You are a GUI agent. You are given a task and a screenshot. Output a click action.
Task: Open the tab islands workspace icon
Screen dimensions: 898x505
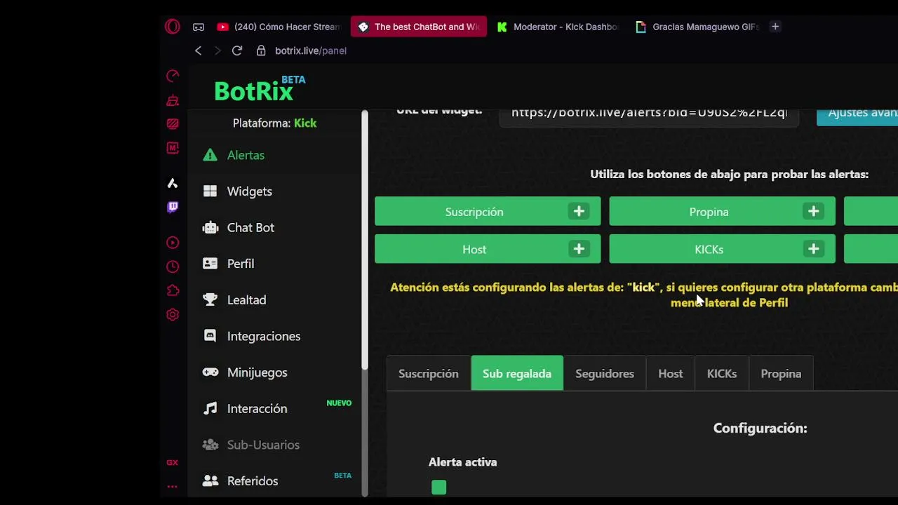point(199,27)
